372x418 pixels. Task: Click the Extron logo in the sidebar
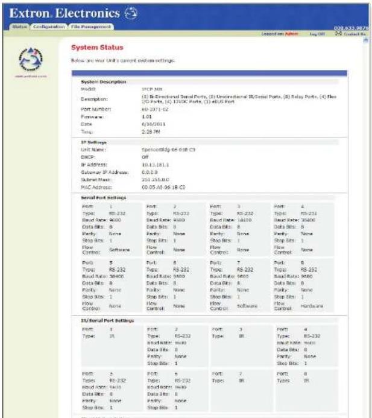(31, 59)
